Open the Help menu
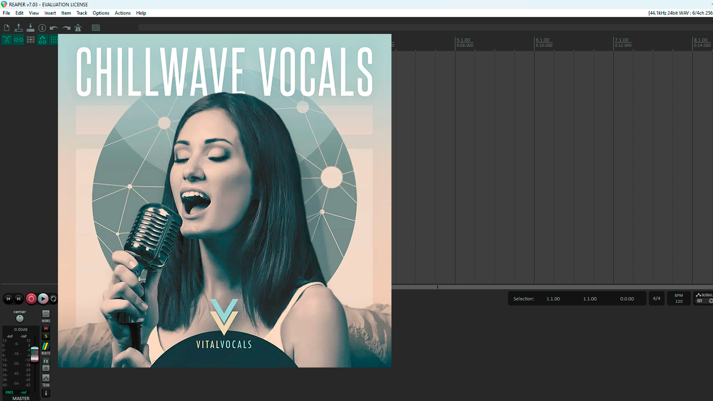The image size is (713, 401). 141,13
